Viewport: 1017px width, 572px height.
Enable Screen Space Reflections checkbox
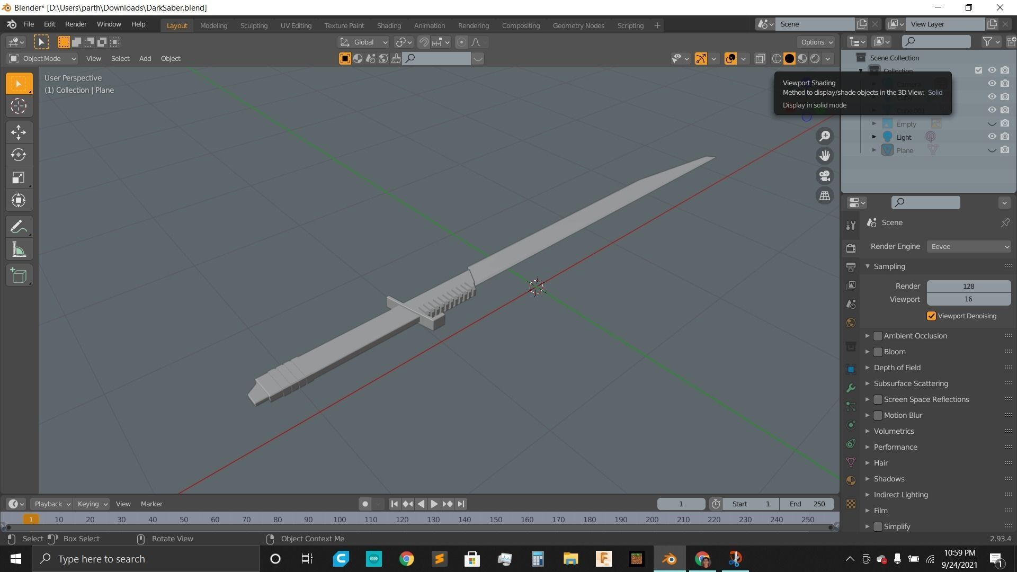pyautogui.click(x=878, y=399)
